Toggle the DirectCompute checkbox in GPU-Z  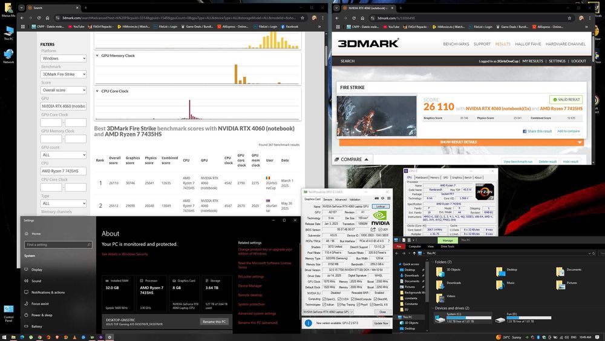[x=353, y=299]
